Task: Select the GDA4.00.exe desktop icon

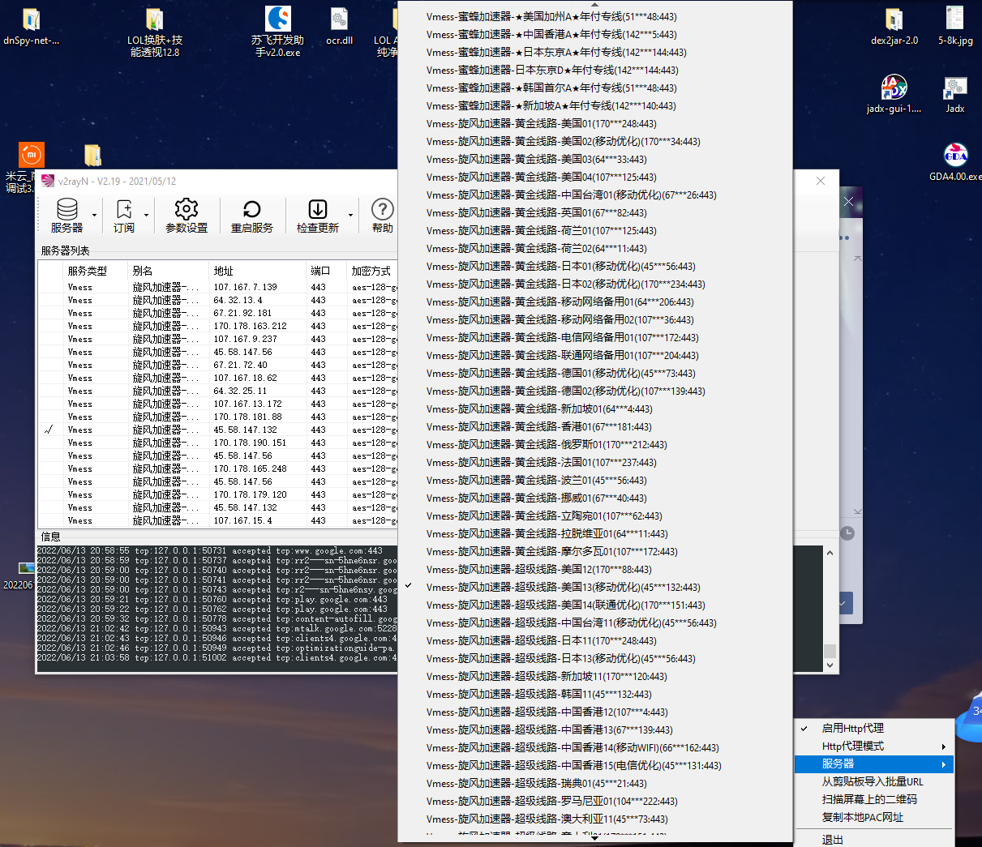Action: (x=956, y=162)
